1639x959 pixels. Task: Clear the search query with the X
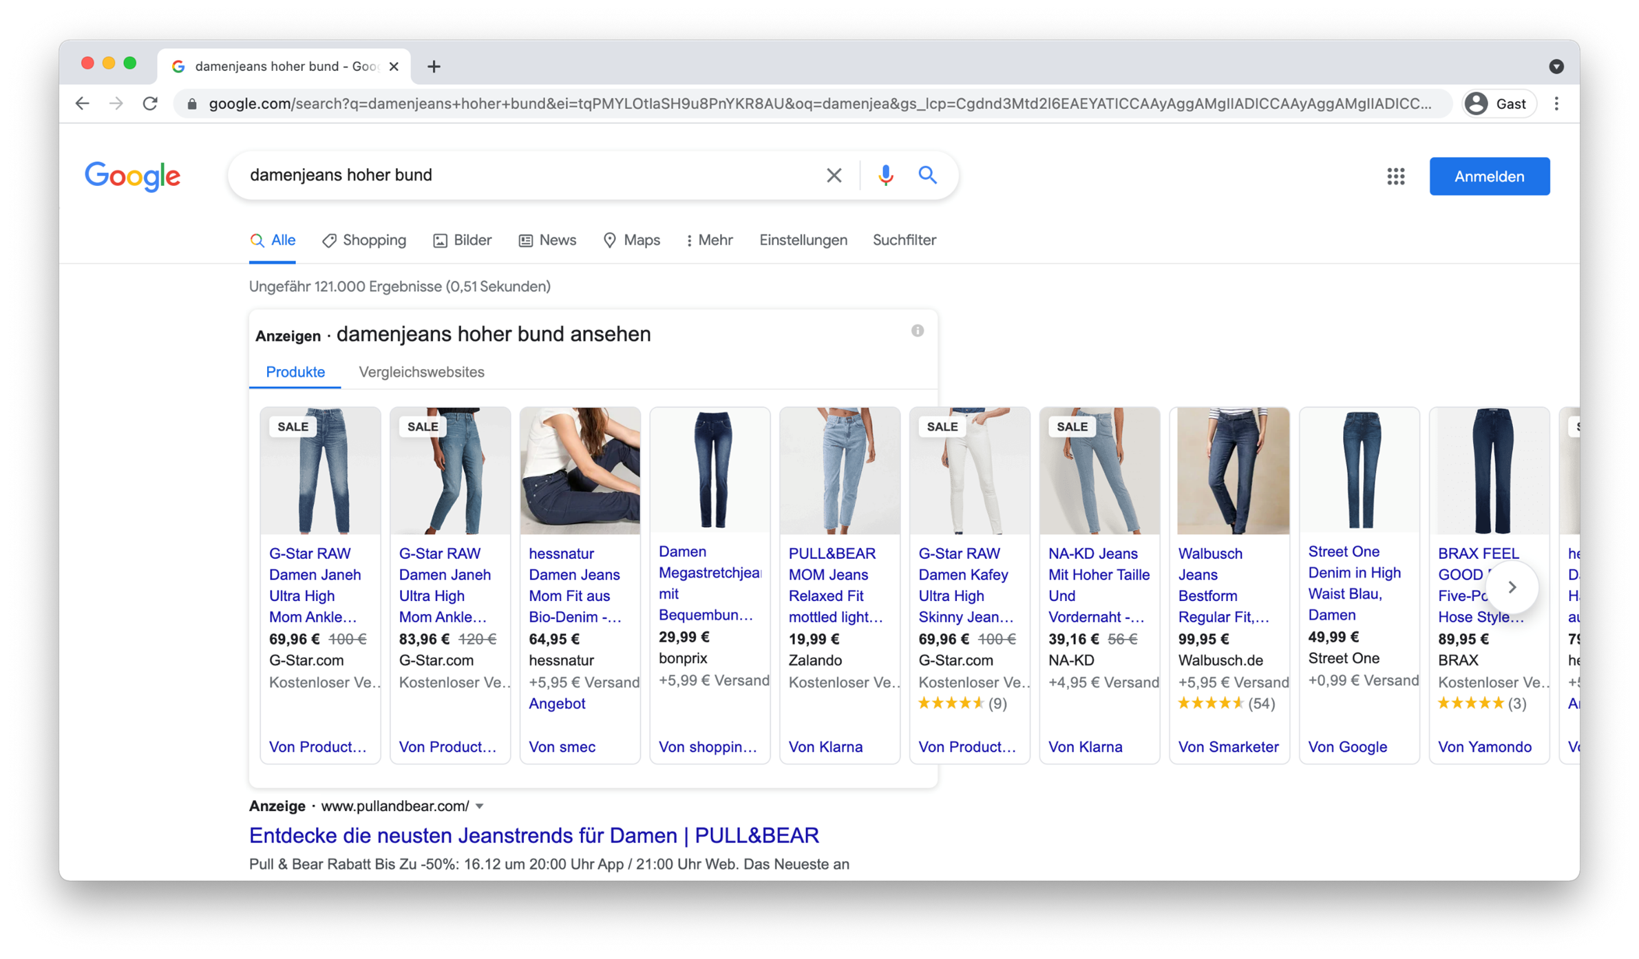[834, 176]
